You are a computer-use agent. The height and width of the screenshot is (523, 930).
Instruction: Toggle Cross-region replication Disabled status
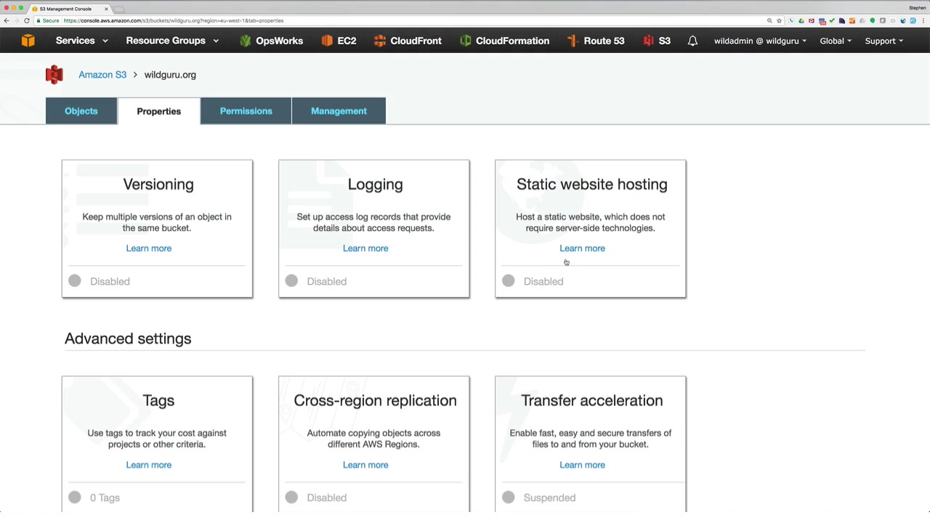tap(316, 498)
